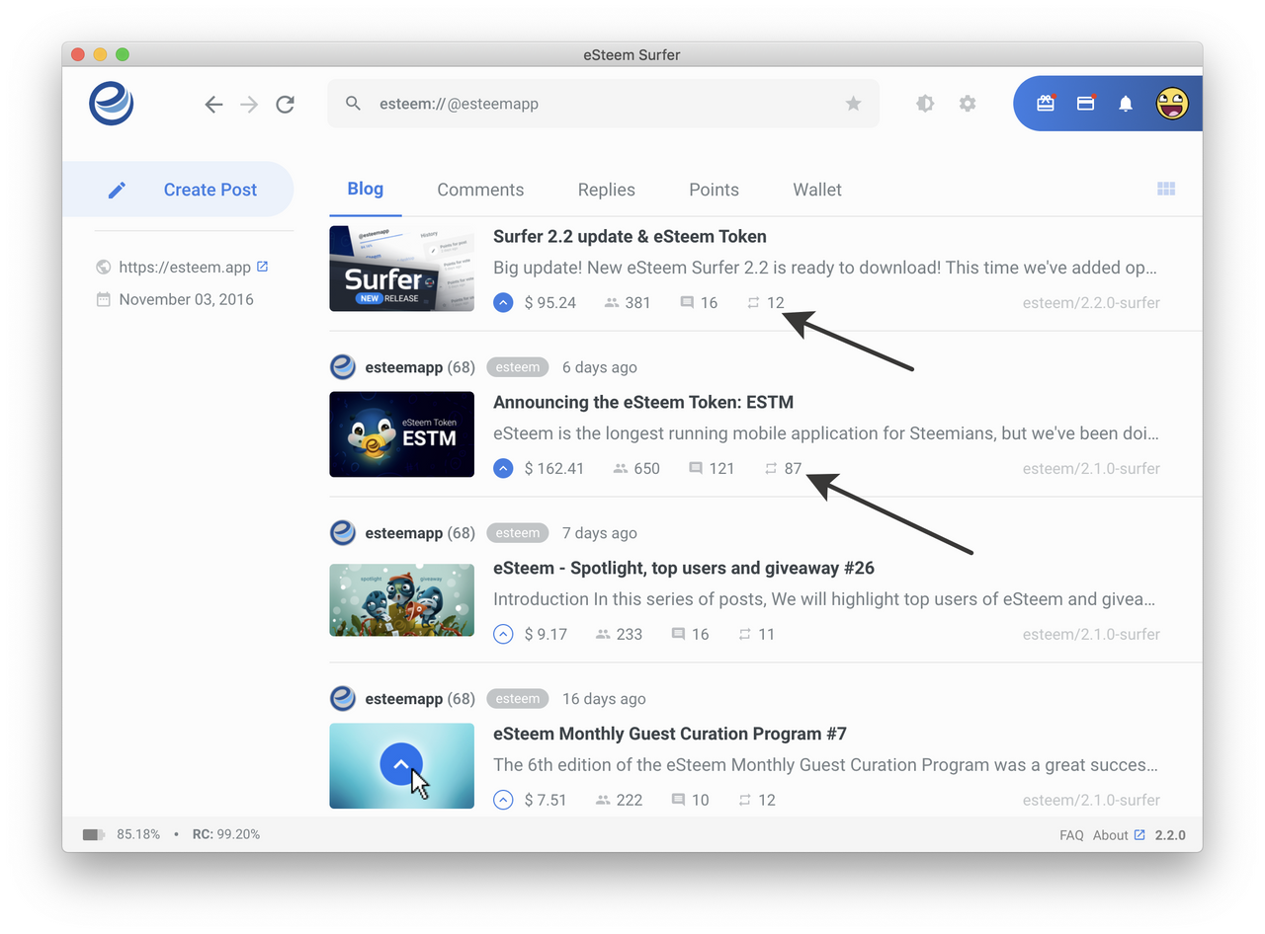Open the Spotlight giveaway post thumbnail

(x=401, y=600)
